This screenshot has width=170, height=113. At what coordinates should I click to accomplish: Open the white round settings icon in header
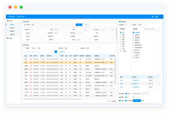coord(157,17)
